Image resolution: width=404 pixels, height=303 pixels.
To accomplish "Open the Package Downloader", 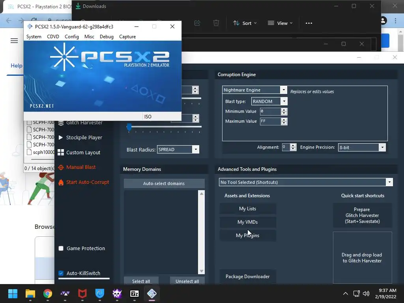I will tap(248, 277).
